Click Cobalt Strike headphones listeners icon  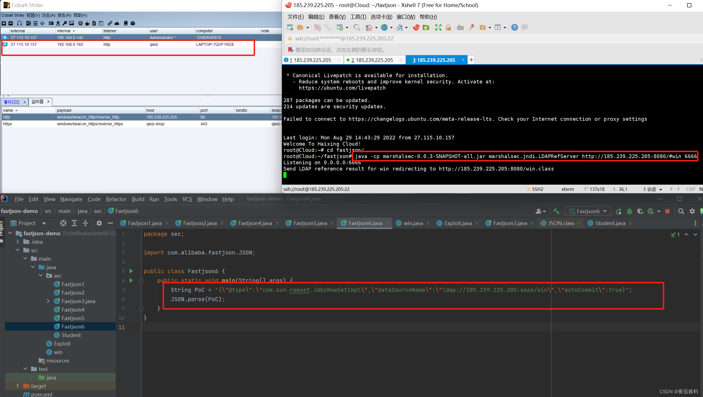(x=20, y=23)
